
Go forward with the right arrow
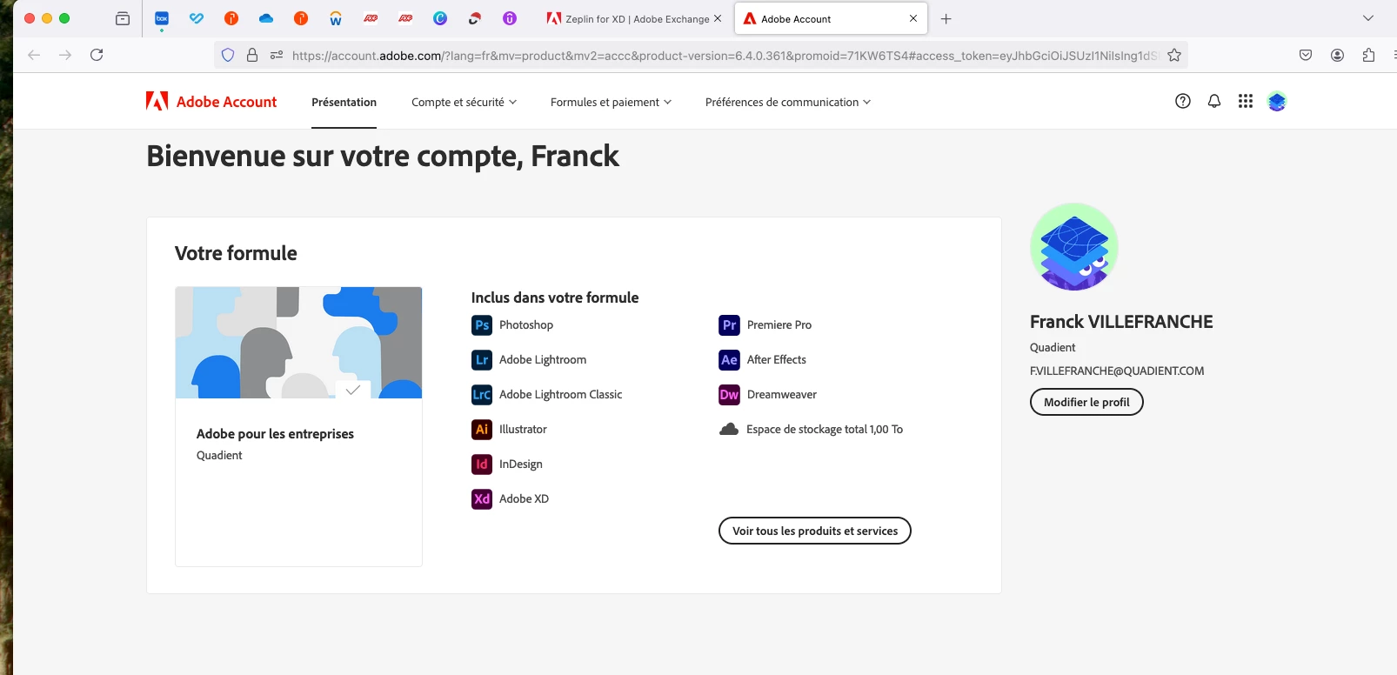[65, 55]
